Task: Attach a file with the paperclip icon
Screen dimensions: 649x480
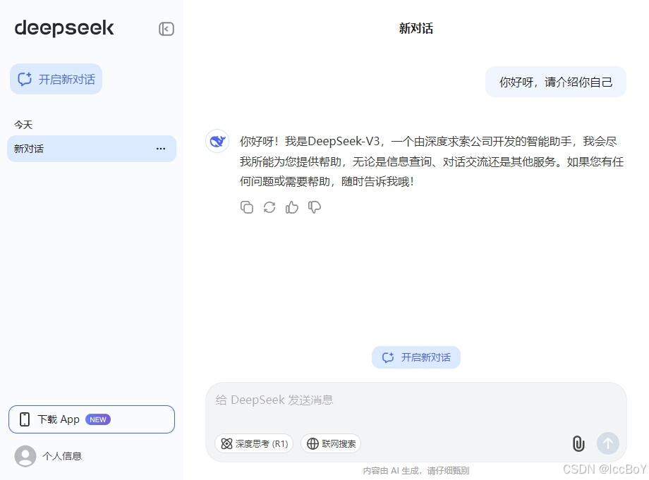Action: pos(578,443)
